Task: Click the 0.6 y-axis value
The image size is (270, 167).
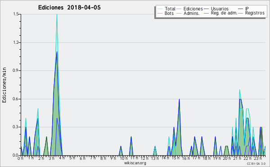Action: click(x=16, y=99)
